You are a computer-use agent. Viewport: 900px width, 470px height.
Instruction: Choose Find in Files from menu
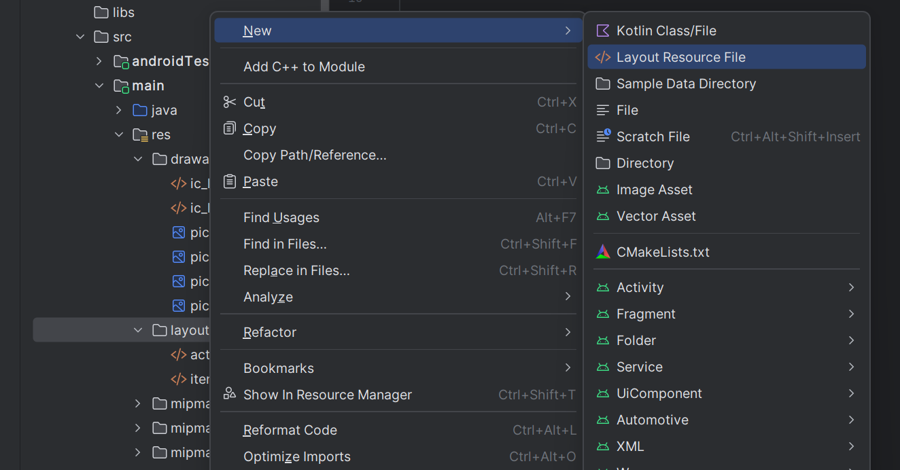[285, 244]
